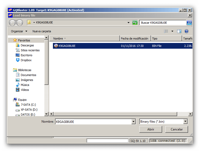Click the sidebar scroll down arrow
The width and height of the screenshot is (200, 151).
pos(46,114)
